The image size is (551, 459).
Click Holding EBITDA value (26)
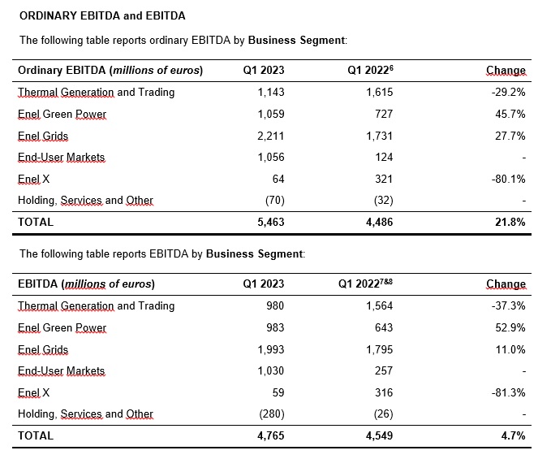point(383,414)
